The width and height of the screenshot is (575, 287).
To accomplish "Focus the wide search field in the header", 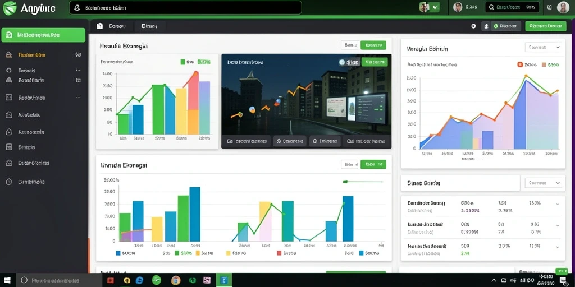I will point(185,7).
